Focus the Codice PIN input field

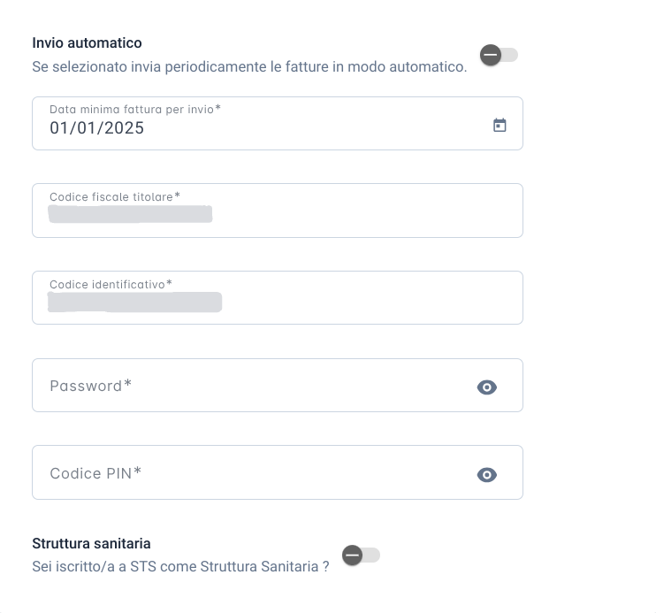[278, 472]
